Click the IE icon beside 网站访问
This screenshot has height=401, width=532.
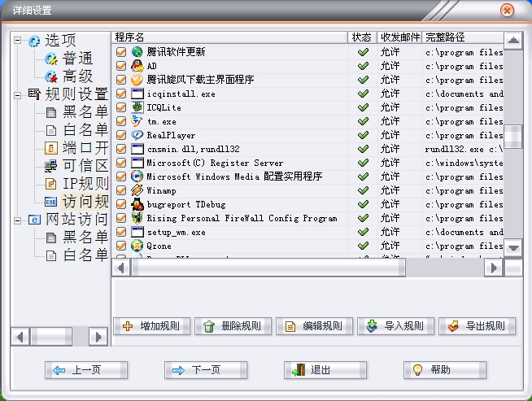pyautogui.click(x=34, y=220)
